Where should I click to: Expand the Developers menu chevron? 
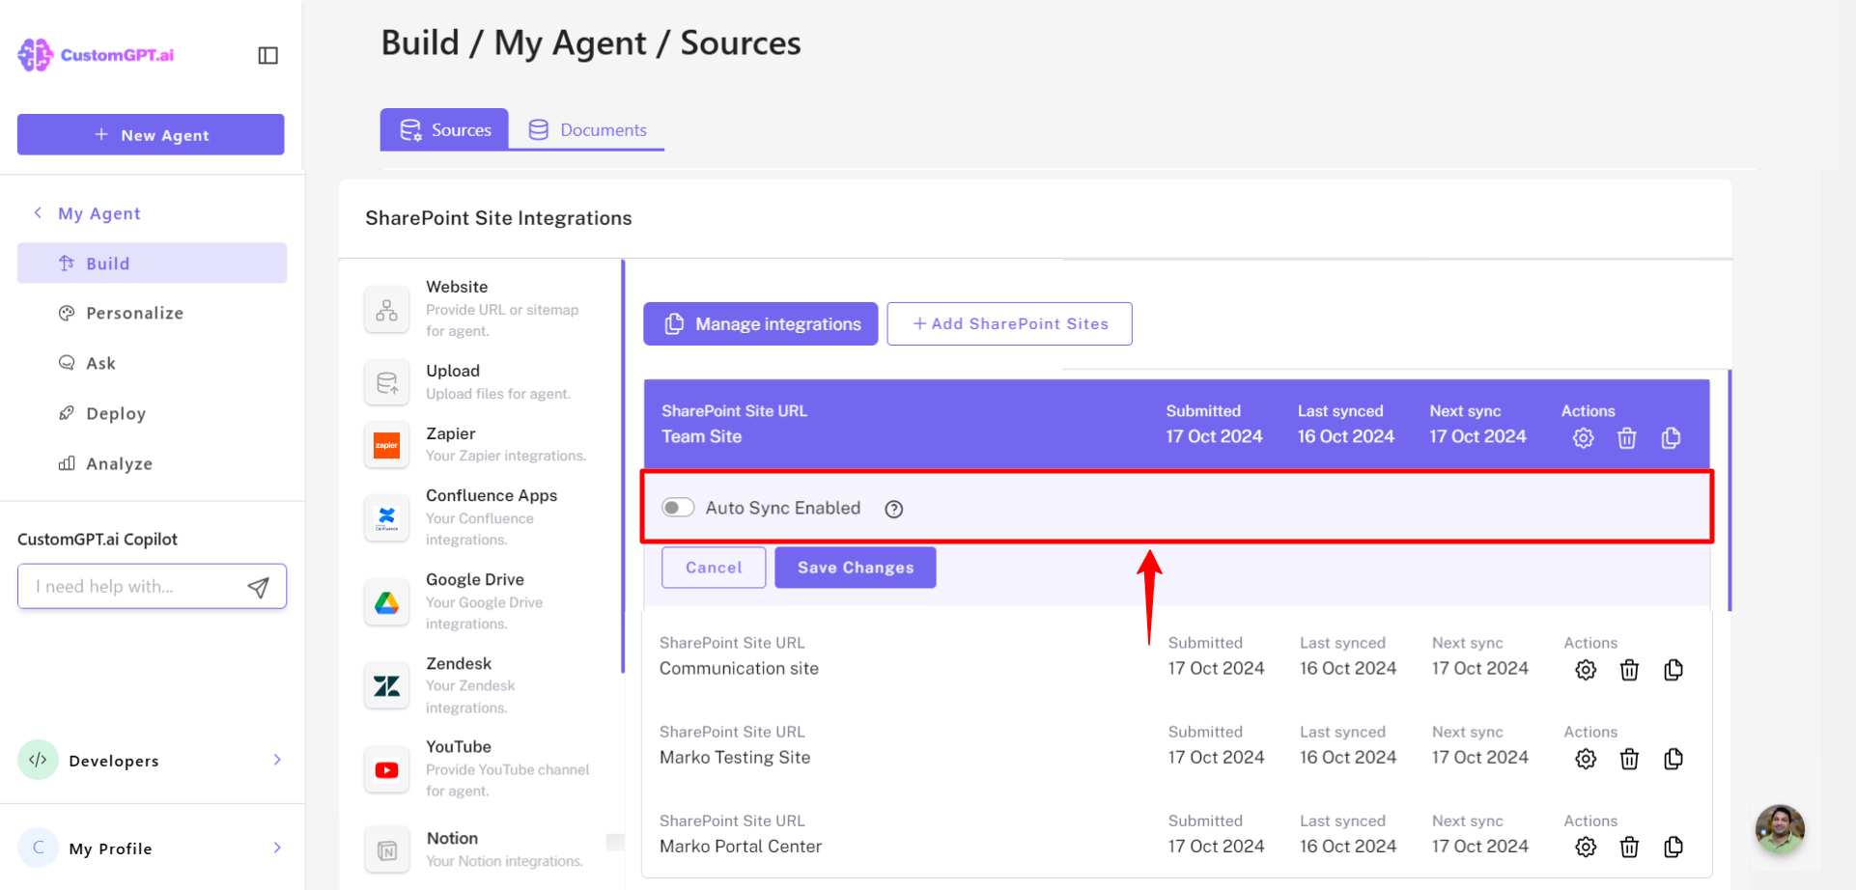point(277,760)
